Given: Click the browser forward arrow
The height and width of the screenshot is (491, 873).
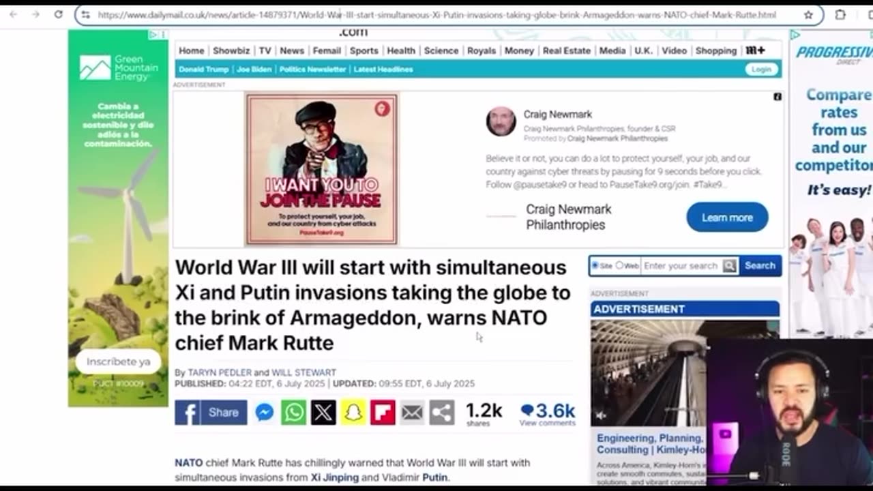Looking at the screenshot, I should 35,14.
